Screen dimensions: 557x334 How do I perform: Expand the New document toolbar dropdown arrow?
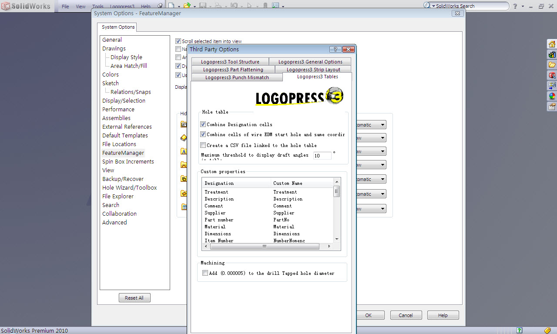point(179,7)
